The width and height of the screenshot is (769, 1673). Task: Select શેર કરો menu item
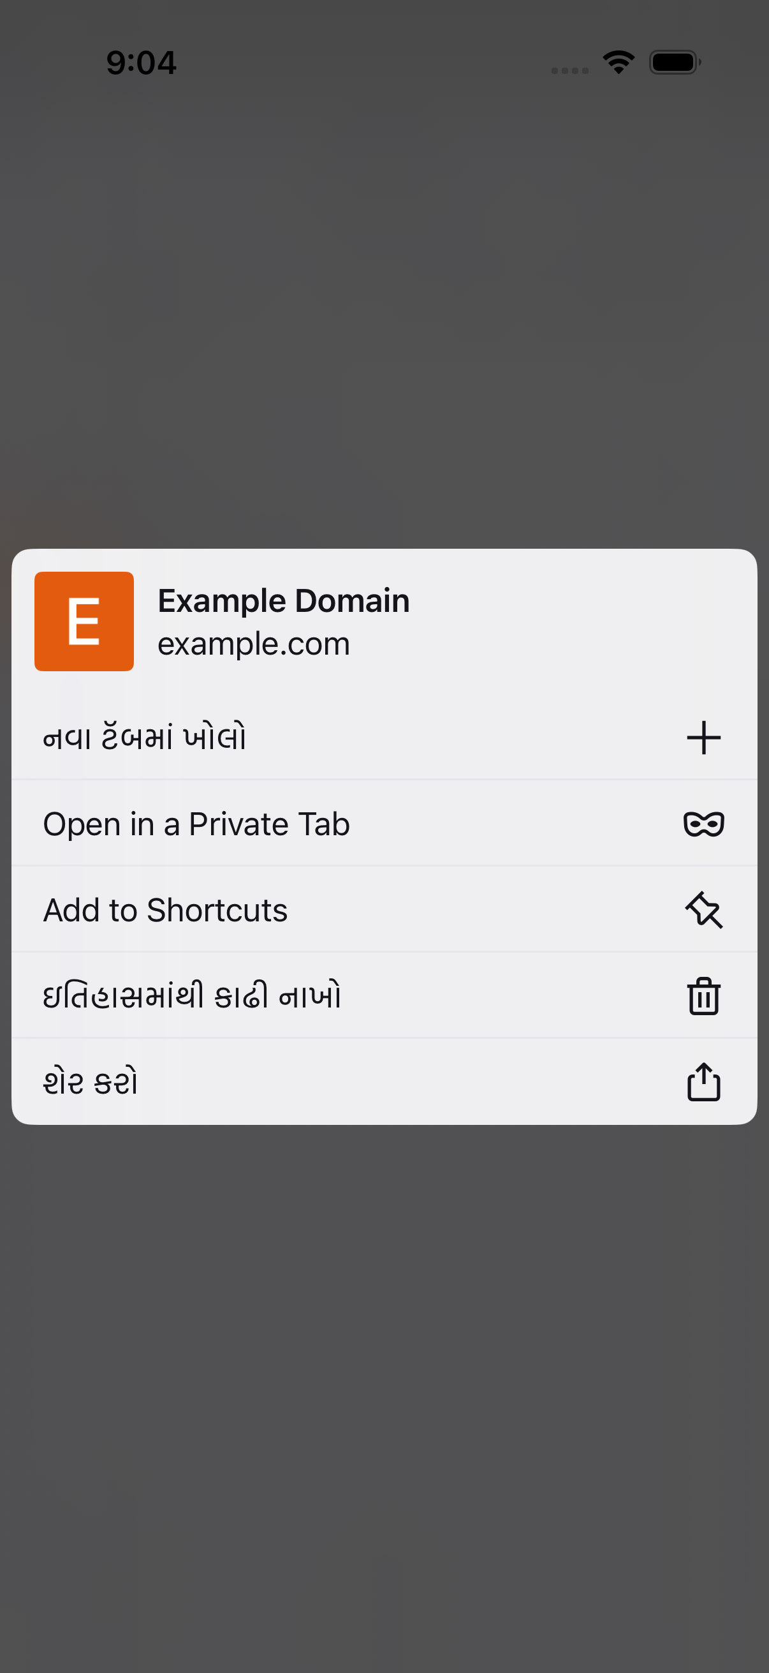coord(384,1082)
